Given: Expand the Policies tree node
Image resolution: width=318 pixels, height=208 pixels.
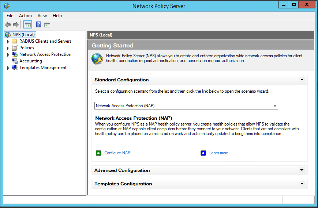Looking at the screenshot, I should coord(8,48).
